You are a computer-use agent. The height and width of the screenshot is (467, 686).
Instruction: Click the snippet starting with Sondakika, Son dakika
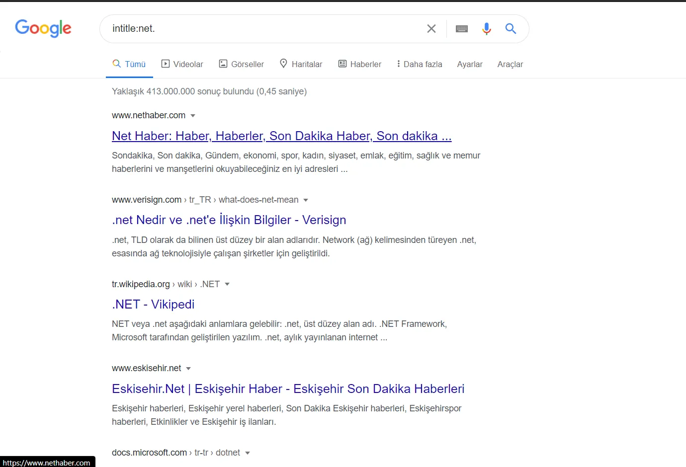296,162
